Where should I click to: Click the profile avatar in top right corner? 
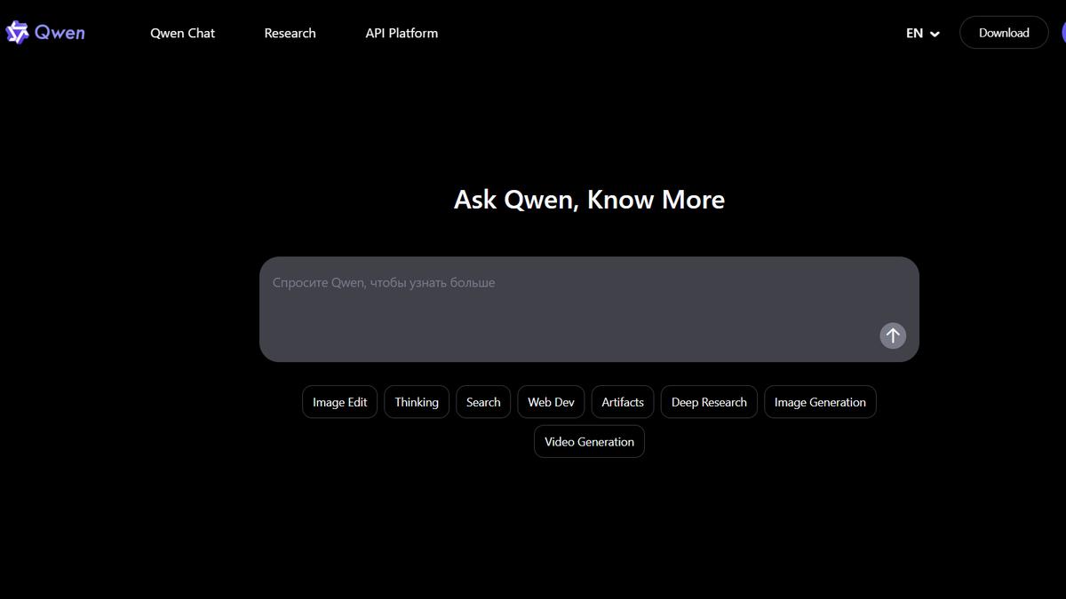pyautogui.click(x=1063, y=32)
